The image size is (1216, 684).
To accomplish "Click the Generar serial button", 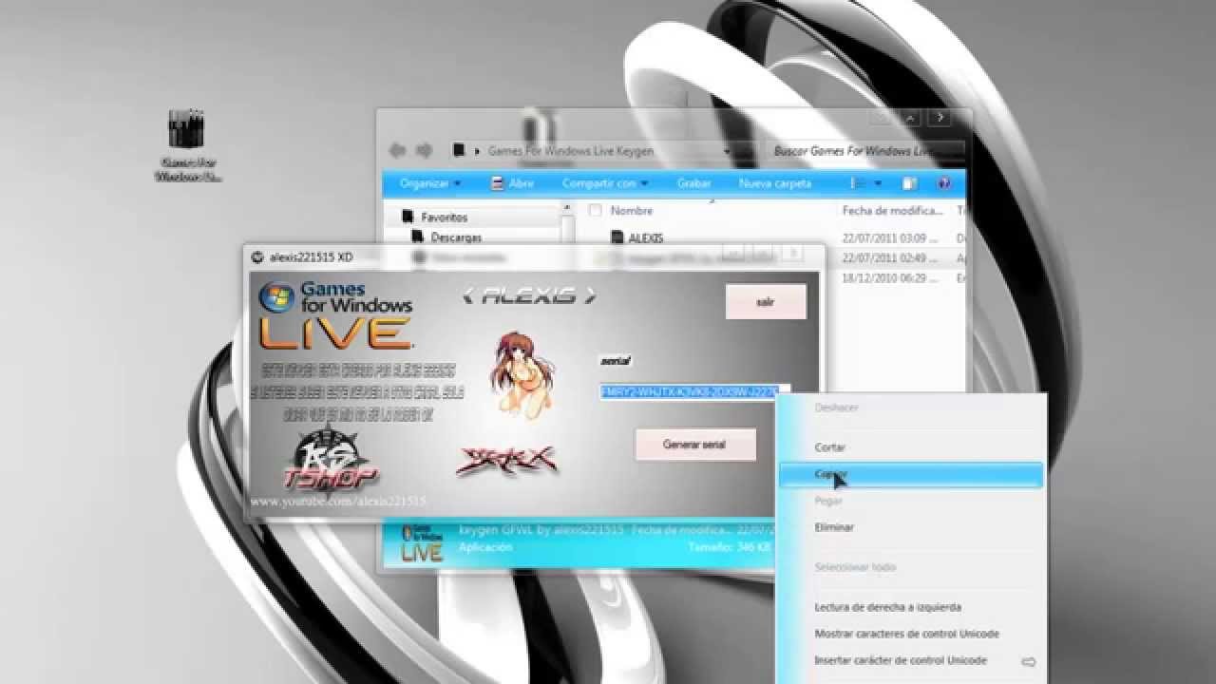I will point(695,445).
